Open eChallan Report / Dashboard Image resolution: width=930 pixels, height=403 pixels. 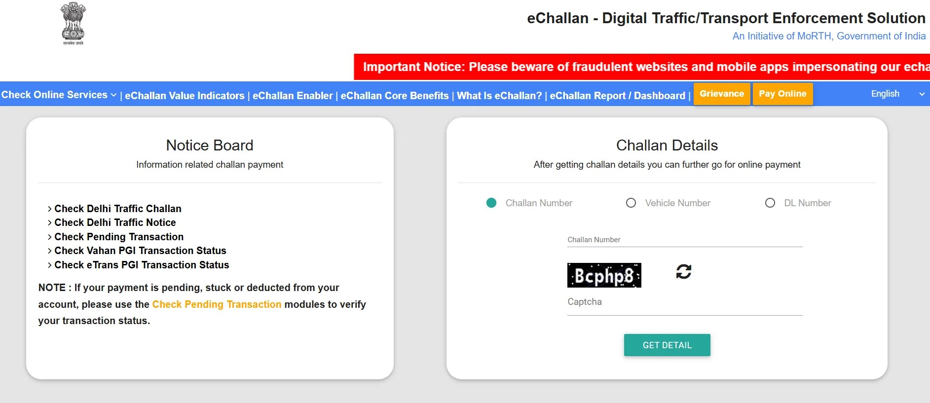pyautogui.click(x=618, y=96)
